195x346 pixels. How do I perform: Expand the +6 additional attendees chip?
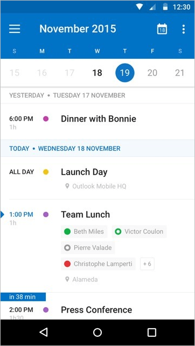[147, 264]
